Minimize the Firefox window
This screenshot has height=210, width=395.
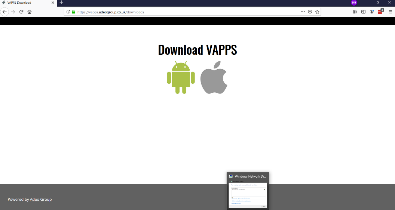(366, 3)
